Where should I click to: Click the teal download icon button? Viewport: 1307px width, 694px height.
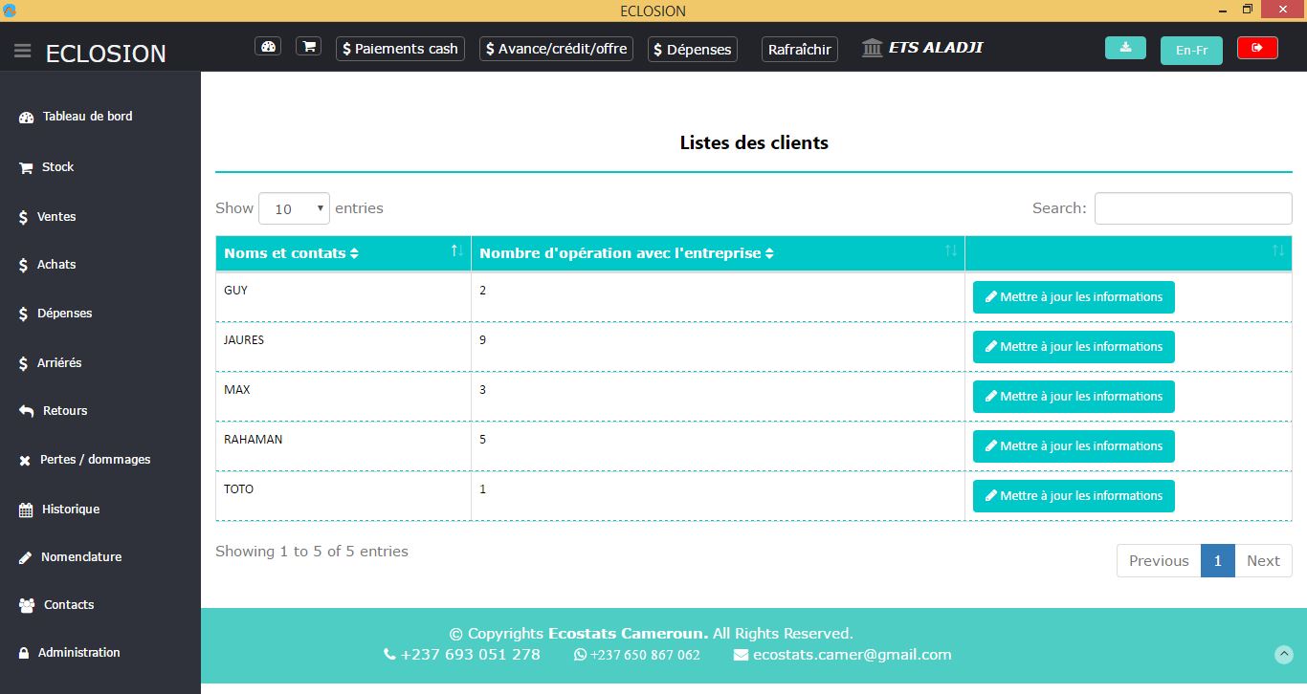coord(1125,48)
